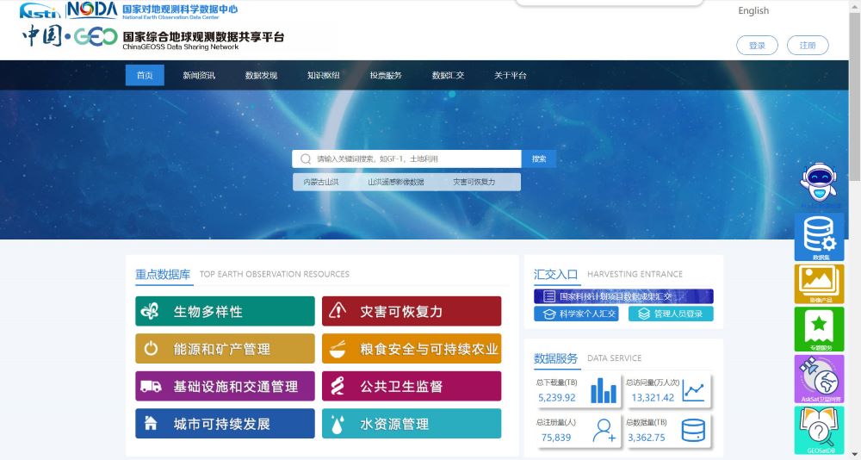Click the bar chart icon for 总下载量
This screenshot has height=460, width=861.
(604, 391)
